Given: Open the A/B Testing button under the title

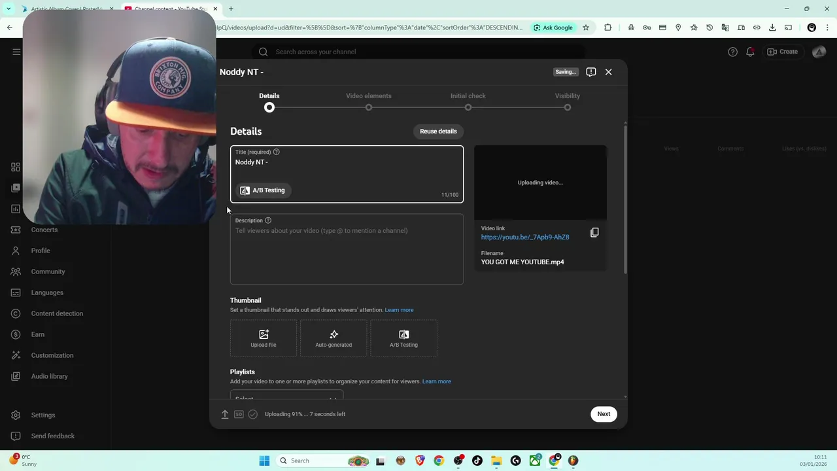Looking at the screenshot, I should point(262,190).
